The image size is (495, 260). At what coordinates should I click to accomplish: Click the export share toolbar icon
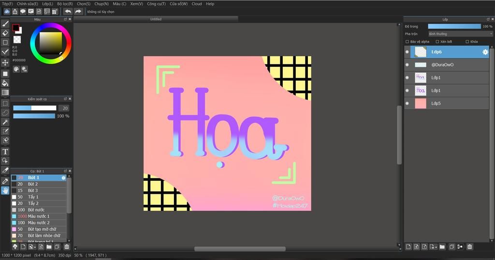point(15,12)
